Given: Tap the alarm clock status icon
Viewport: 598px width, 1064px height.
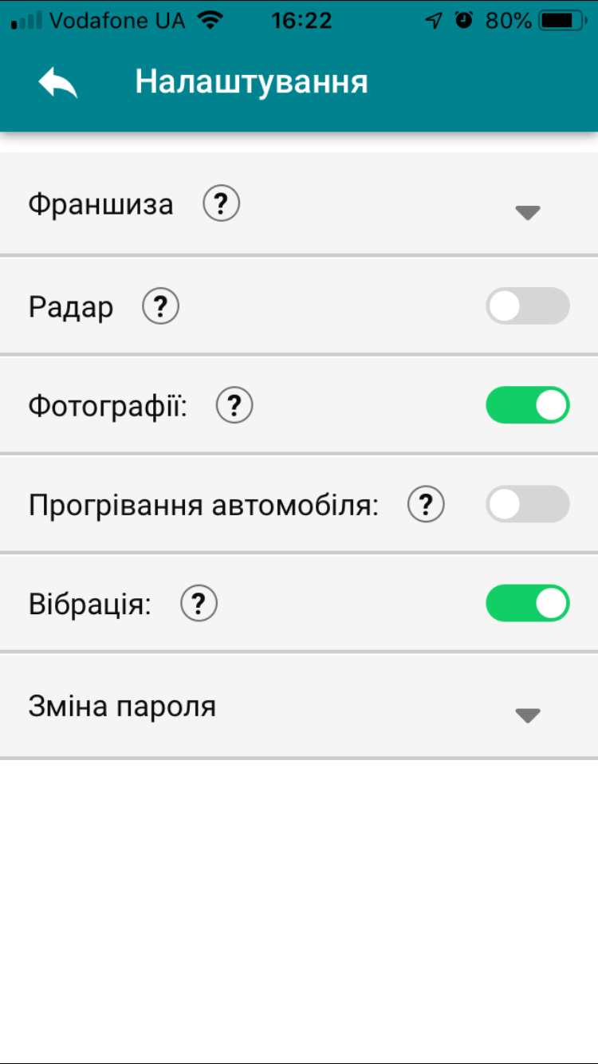Looking at the screenshot, I should coord(464,21).
